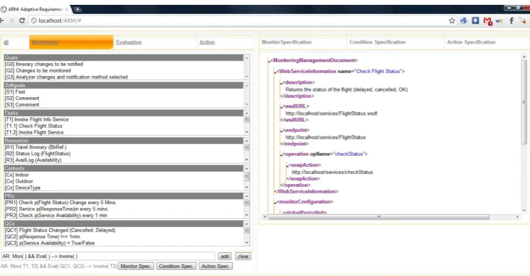Open Gmail extension icon
This screenshot has width=530, height=276.
[x=487, y=21]
